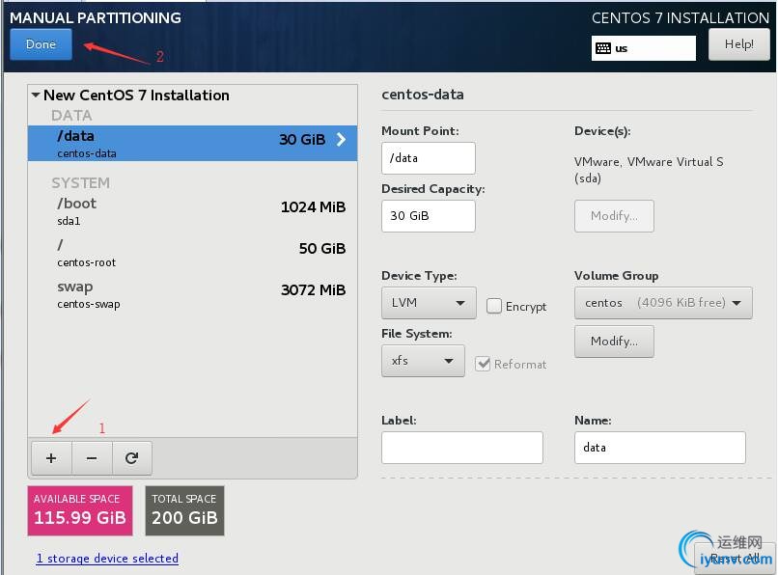
Task: Select the swap centos-swap partition
Action: [x=192, y=294]
